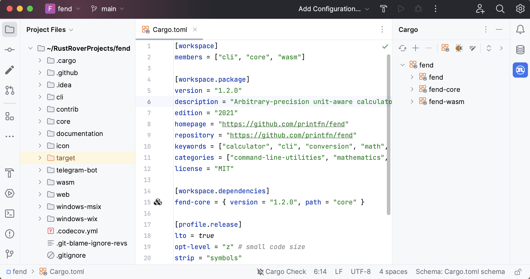Viewport: 530px width, 279px height.
Task: Open the Pull Requests tool window
Action: (x=10, y=90)
